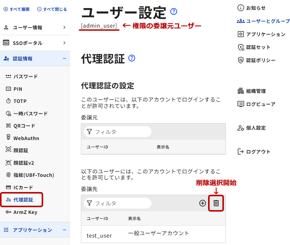The image size is (290, 245).
Task: Open 指紋(UBF-Touch) settings in sidebar
Action: tap(33, 175)
